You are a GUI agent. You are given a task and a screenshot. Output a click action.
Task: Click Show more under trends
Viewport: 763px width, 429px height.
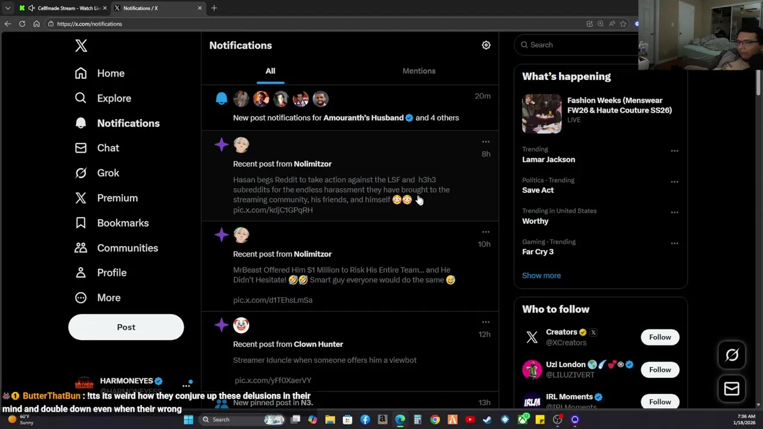tap(541, 276)
